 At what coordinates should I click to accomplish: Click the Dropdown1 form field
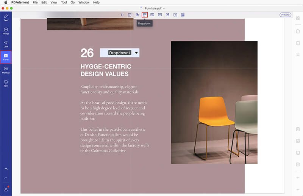click(119, 53)
